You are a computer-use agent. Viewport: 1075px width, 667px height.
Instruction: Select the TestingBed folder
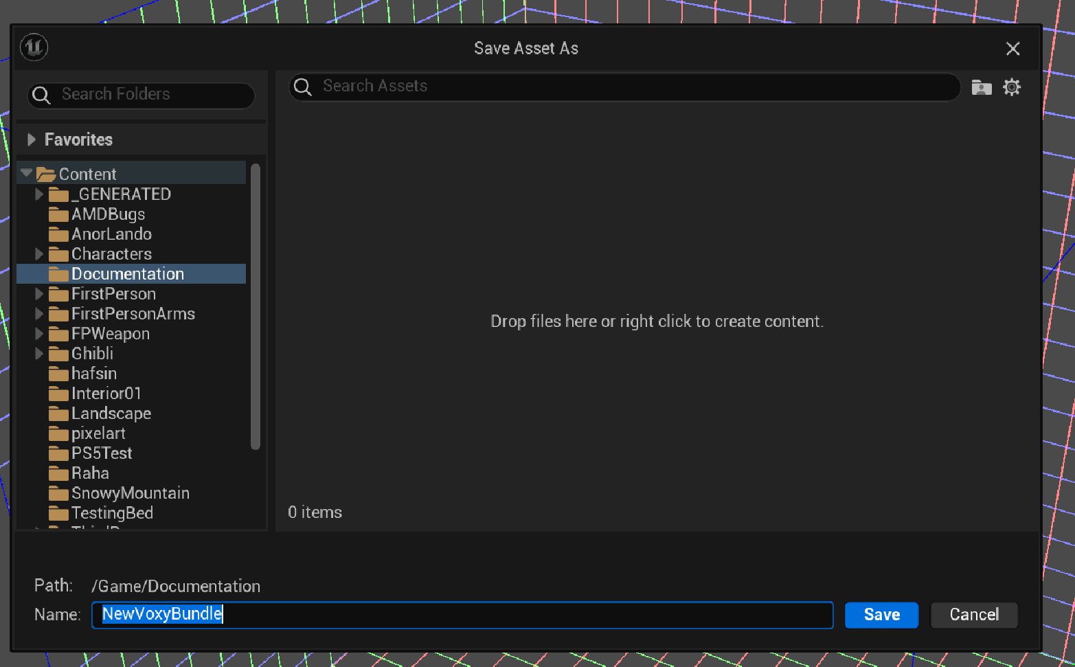pos(112,513)
